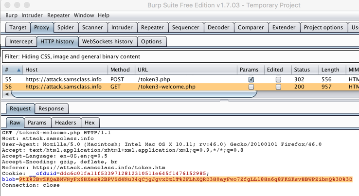Viewport: 359px width, 196px height.
Task: Switch to the Intercept sub-tab
Action: coord(21,41)
